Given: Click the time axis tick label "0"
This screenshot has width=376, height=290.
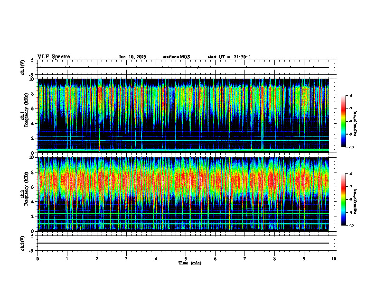Looking at the screenshot, I should (x=38, y=259).
